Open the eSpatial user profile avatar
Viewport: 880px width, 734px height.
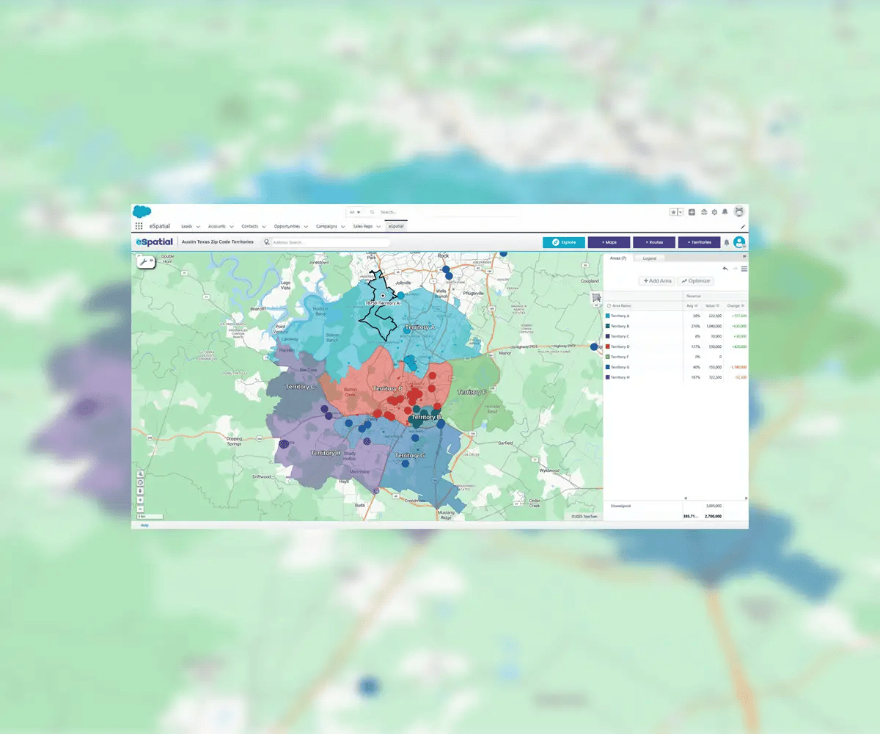(x=739, y=242)
